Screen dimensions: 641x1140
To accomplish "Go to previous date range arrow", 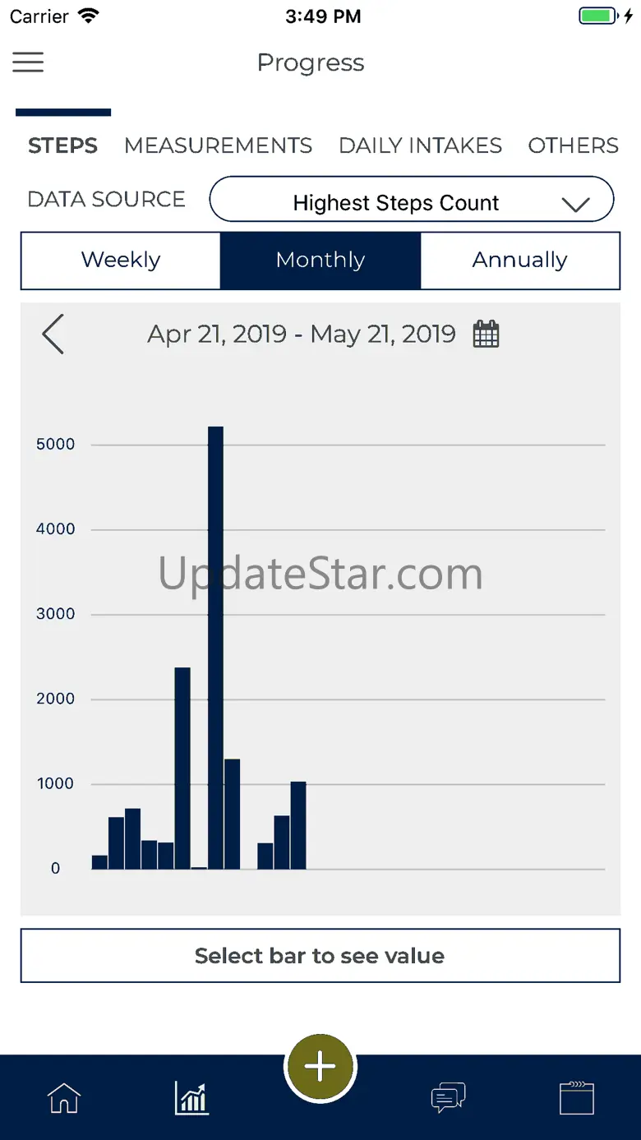I will pyautogui.click(x=53, y=335).
